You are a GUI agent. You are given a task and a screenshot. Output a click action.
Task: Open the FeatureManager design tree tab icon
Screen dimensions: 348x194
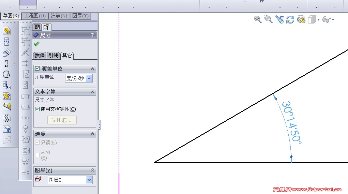pos(37,27)
